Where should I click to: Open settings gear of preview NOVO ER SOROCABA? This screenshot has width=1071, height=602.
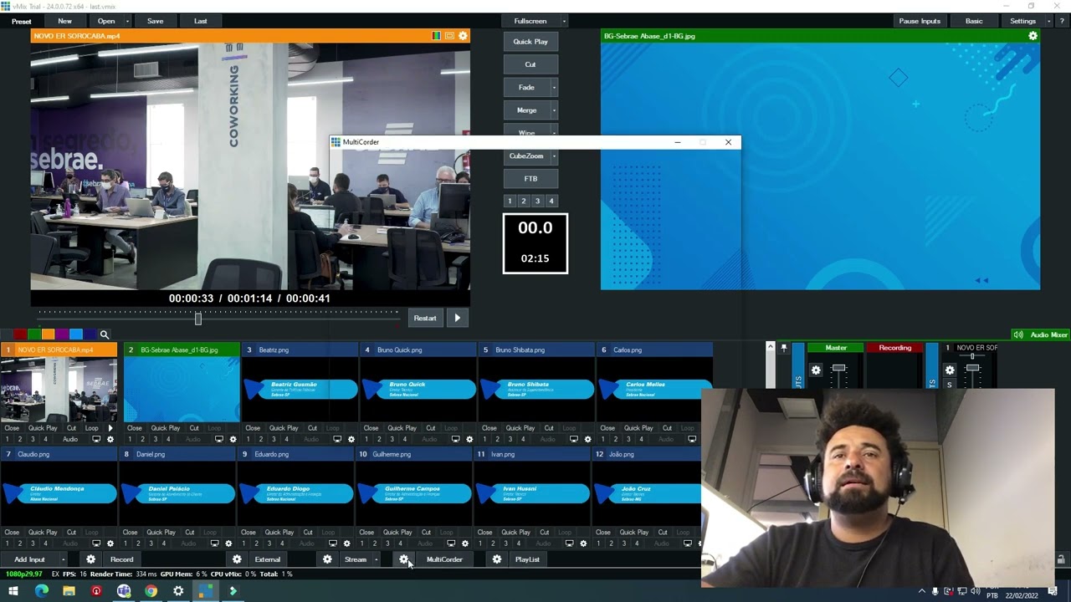463,36
